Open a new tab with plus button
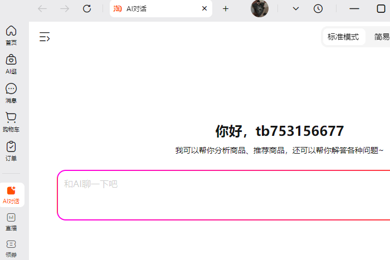Viewport: 390px width, 260px height. (x=226, y=8)
